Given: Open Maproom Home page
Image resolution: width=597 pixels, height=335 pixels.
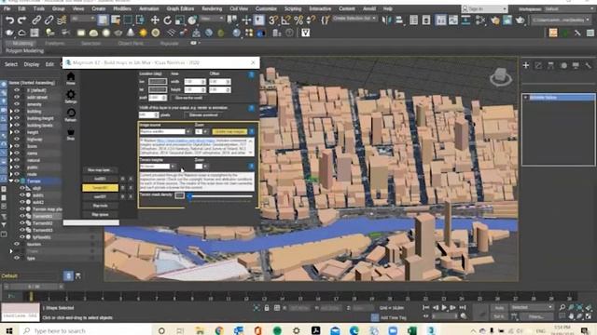Looking at the screenshot, I should point(71,78).
